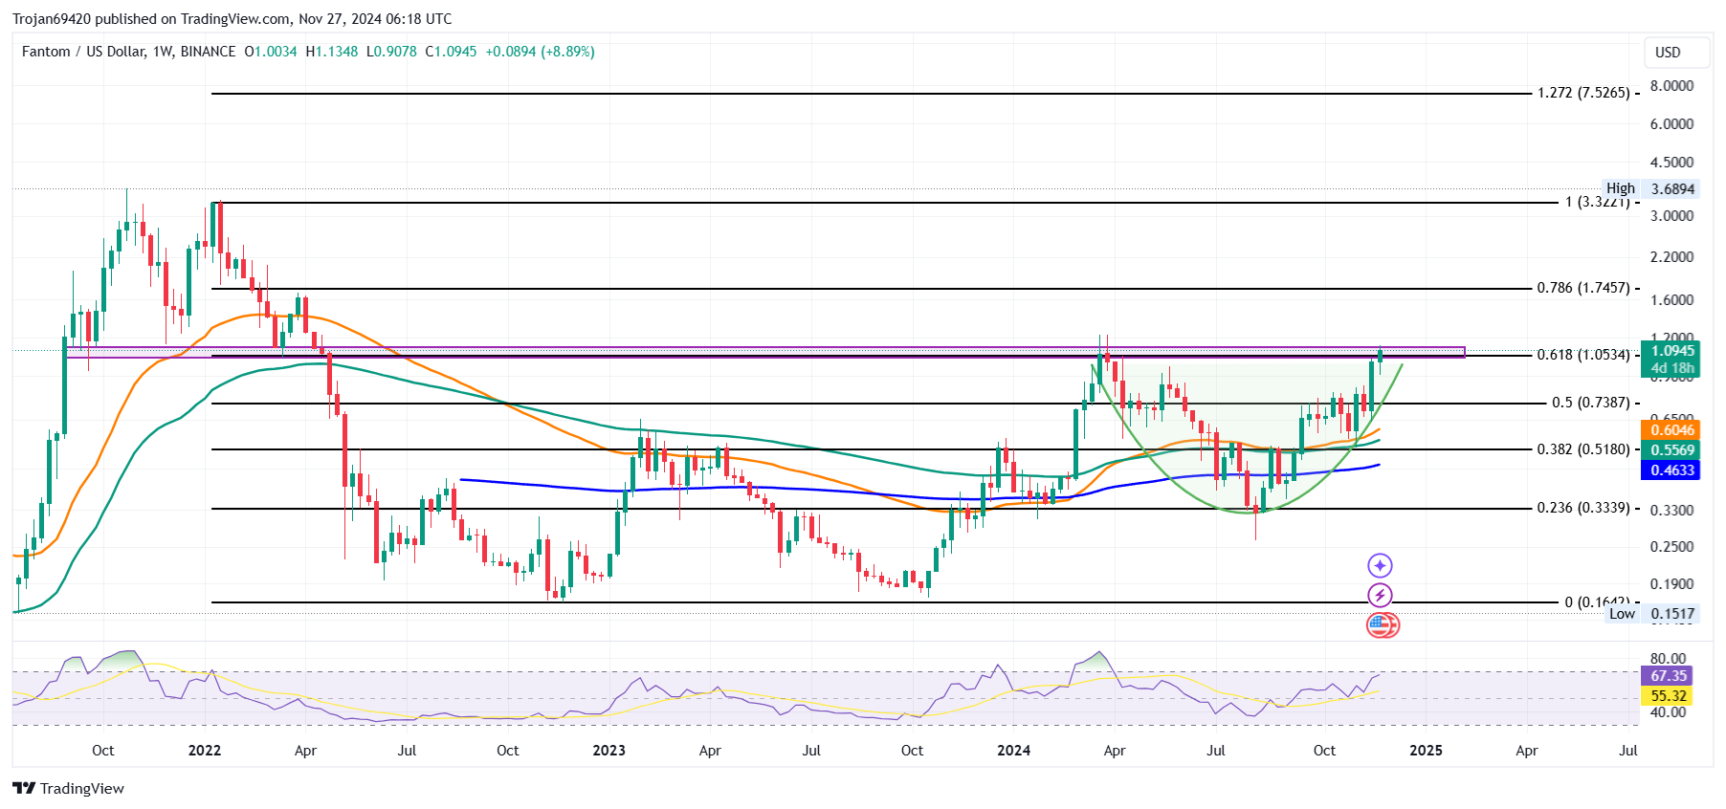This screenshot has width=1726, height=809.
Task: Click the 2.2000 price axis label
Action: [x=1671, y=257]
